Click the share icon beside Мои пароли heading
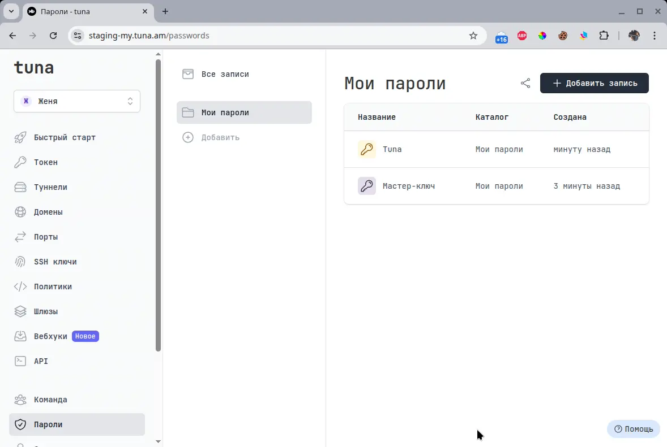Viewport: 667px width, 447px height. click(525, 84)
